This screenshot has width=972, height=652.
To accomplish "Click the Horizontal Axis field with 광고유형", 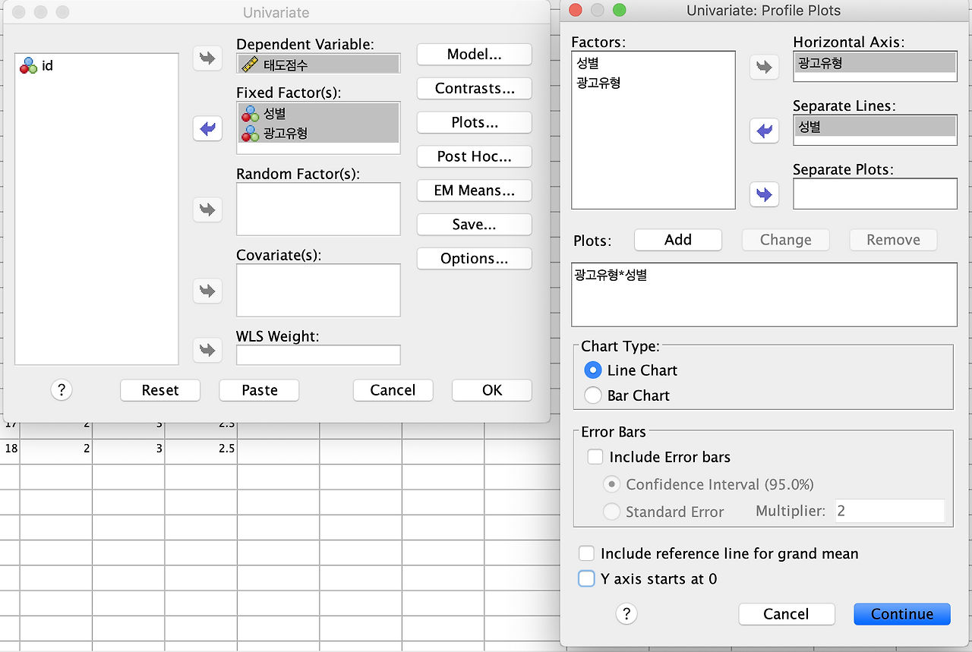I will pyautogui.click(x=875, y=67).
